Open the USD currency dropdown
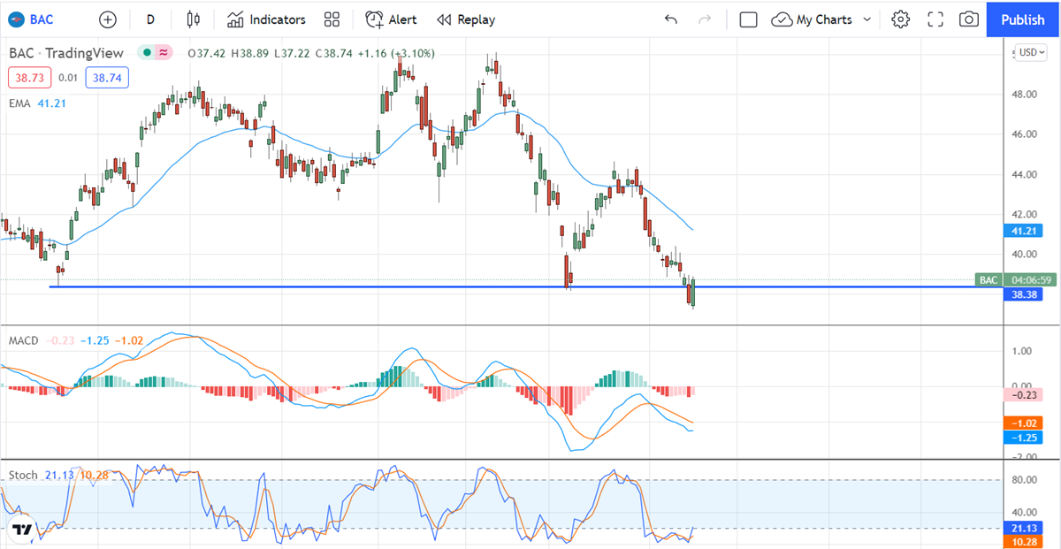Screen dimensions: 1061x549 click(x=1032, y=52)
